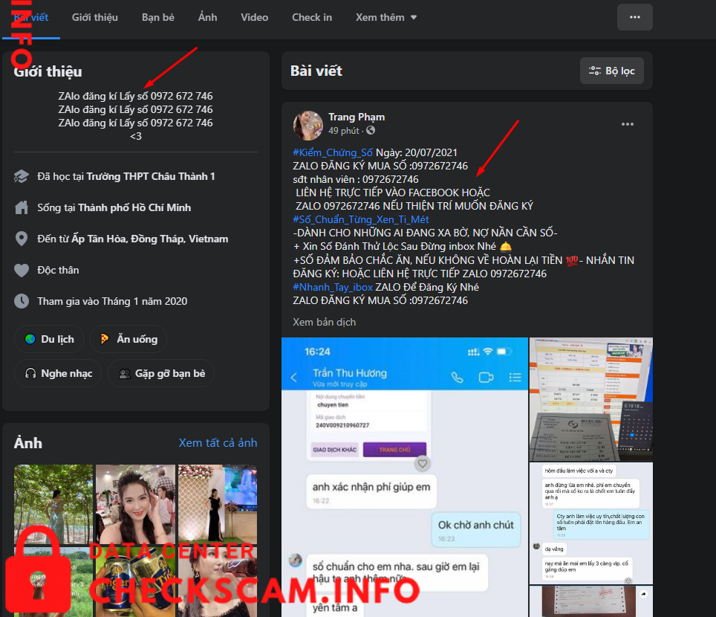The height and width of the screenshot is (617, 716).
Task: Select the Ăn uống hobby chip
Action: click(x=128, y=339)
